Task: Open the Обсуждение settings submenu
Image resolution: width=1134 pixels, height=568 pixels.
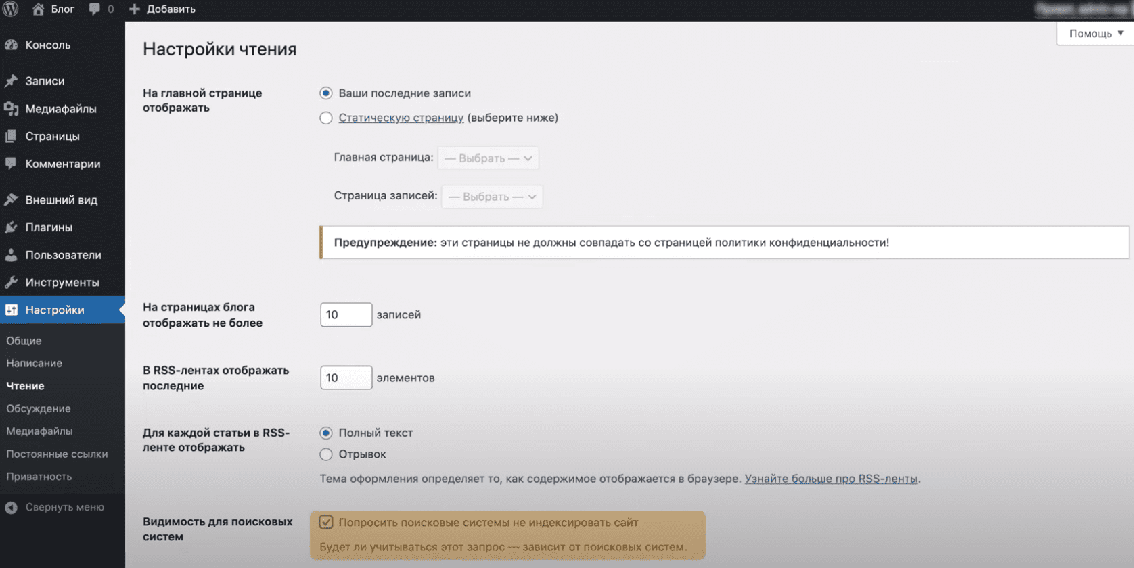Action: [x=39, y=408]
